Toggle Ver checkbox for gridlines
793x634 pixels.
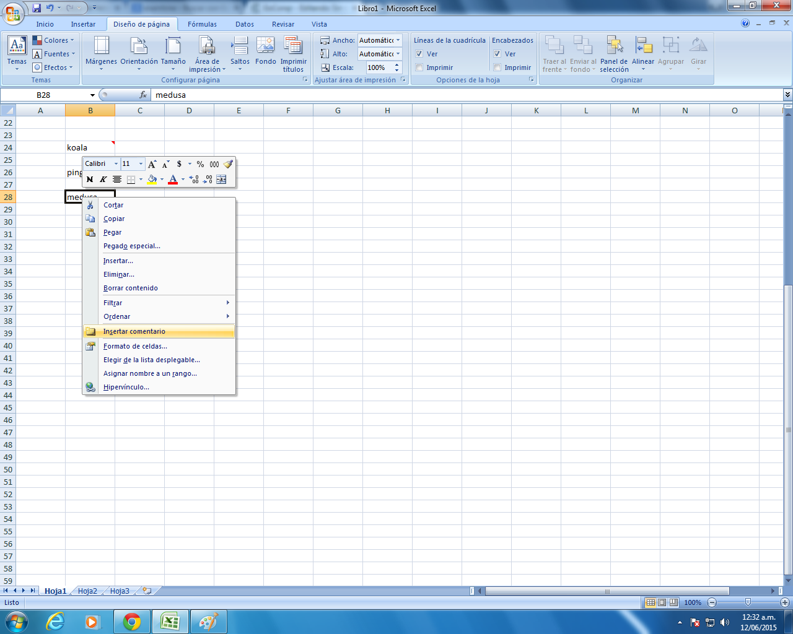419,54
